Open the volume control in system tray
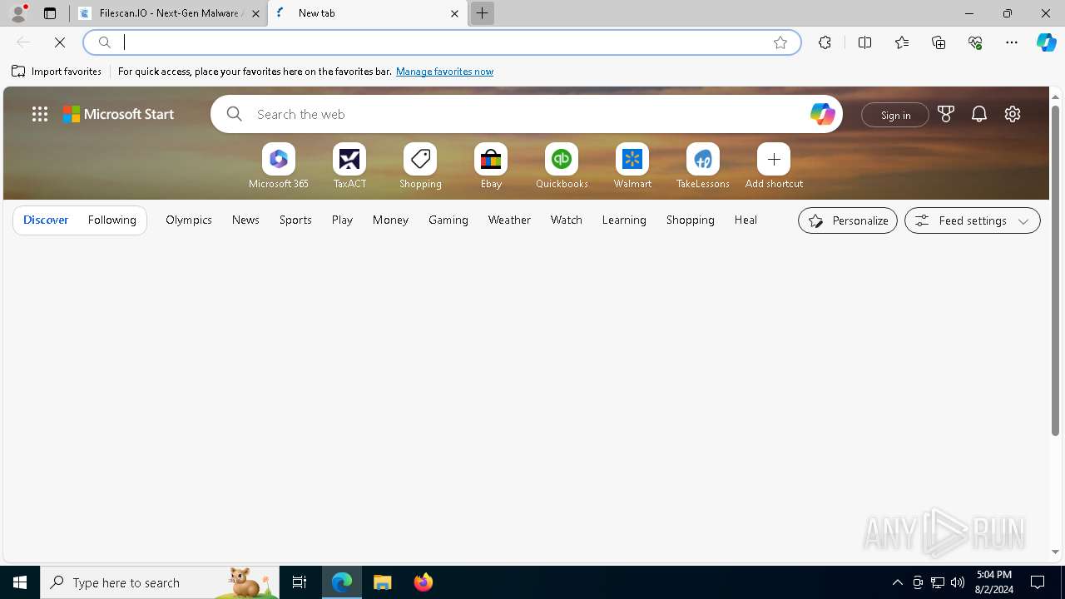This screenshot has height=599, width=1065. 958,582
